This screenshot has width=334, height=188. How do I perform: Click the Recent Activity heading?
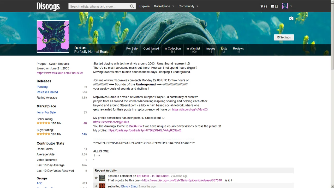pos(106,171)
